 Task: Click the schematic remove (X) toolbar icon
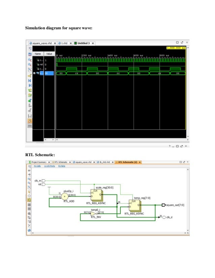pyautogui.click(x=29, y=225)
